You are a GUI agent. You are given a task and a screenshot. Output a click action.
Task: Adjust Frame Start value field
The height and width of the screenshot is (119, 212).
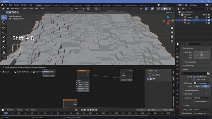point(201,52)
